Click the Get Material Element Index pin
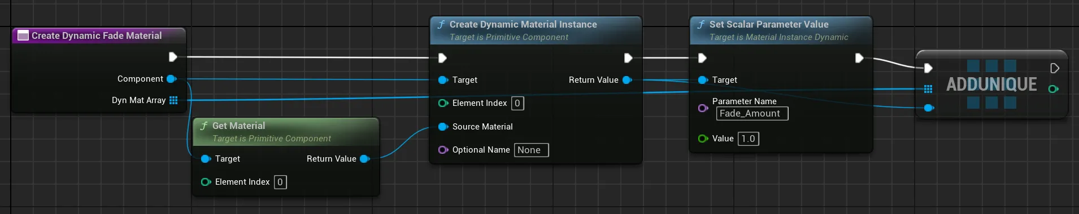The width and height of the screenshot is (1079, 214). click(x=206, y=182)
